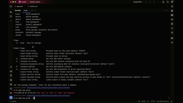Open Terminal panel options kebab menu
183x103 pixels.
(x=164, y=11)
